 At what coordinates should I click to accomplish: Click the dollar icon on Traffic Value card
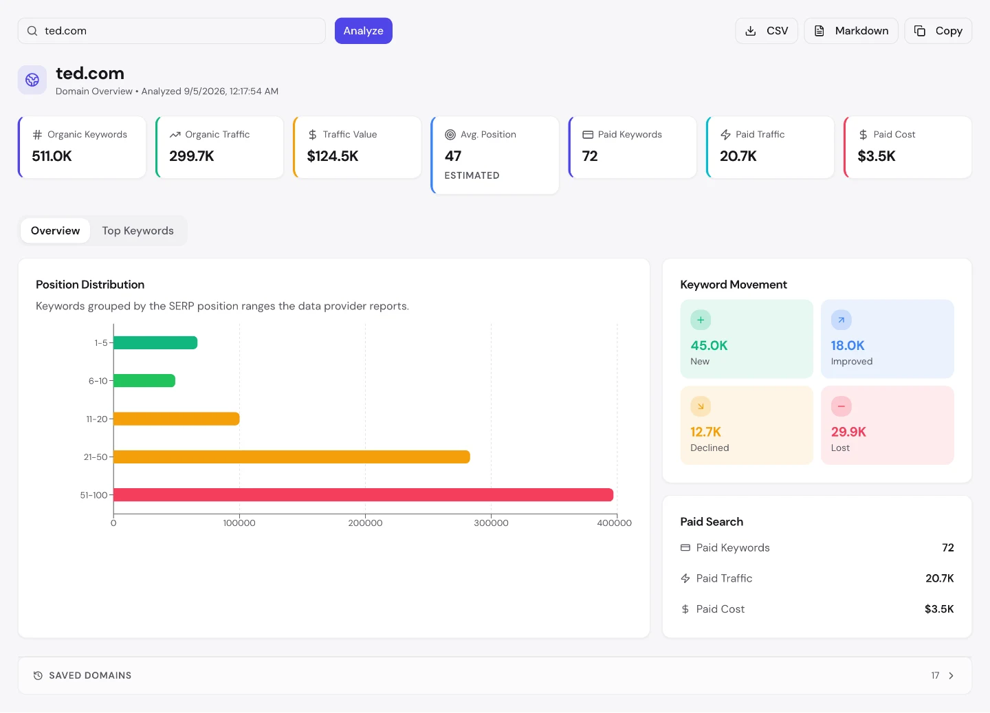tap(313, 135)
